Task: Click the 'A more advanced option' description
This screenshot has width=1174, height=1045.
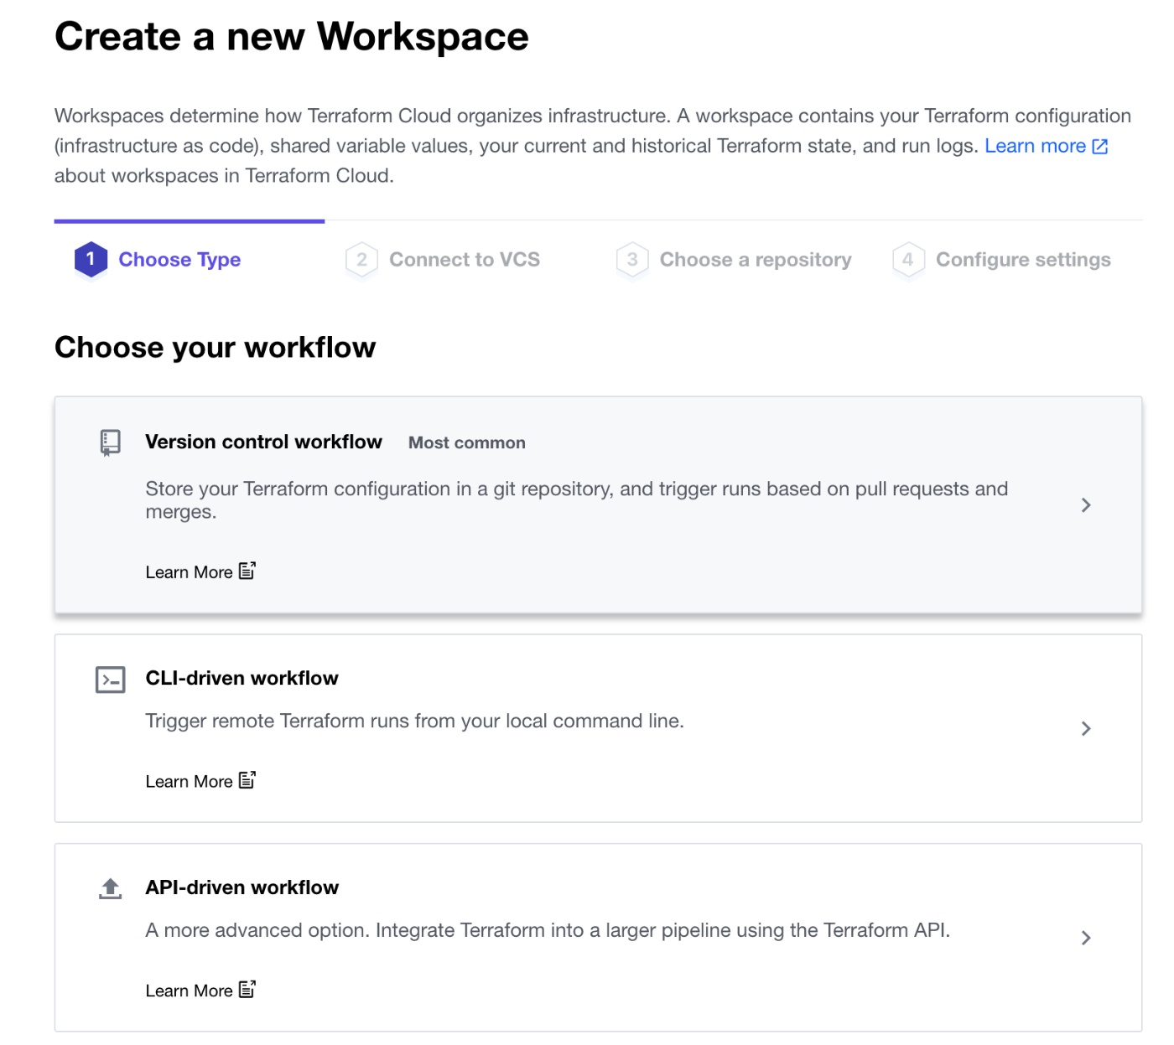Action: tap(548, 931)
